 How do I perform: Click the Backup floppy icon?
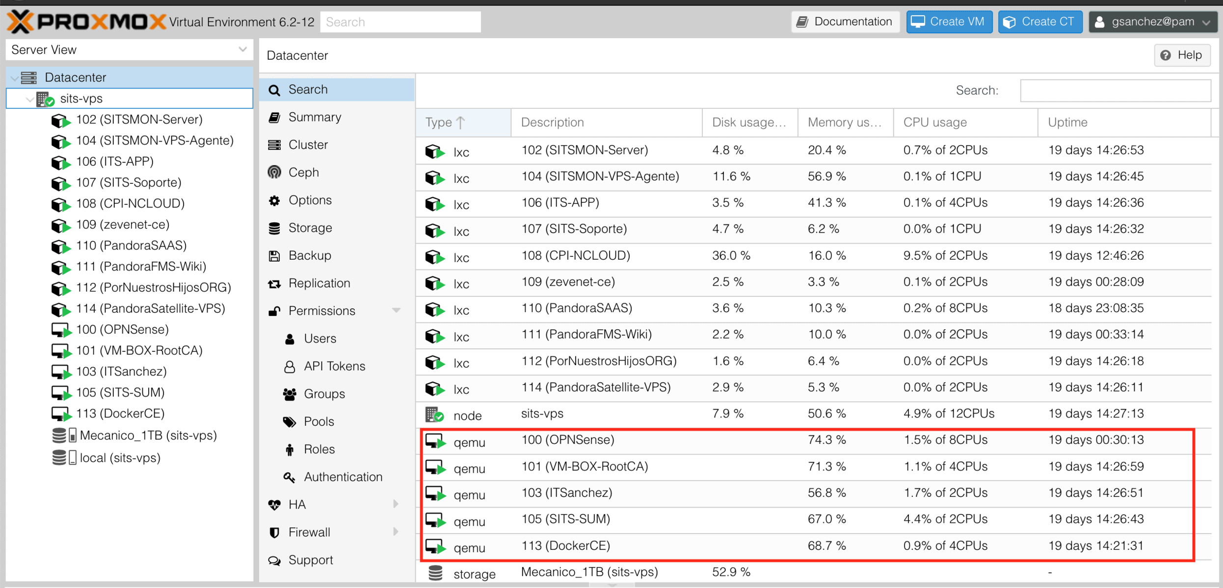[274, 256]
